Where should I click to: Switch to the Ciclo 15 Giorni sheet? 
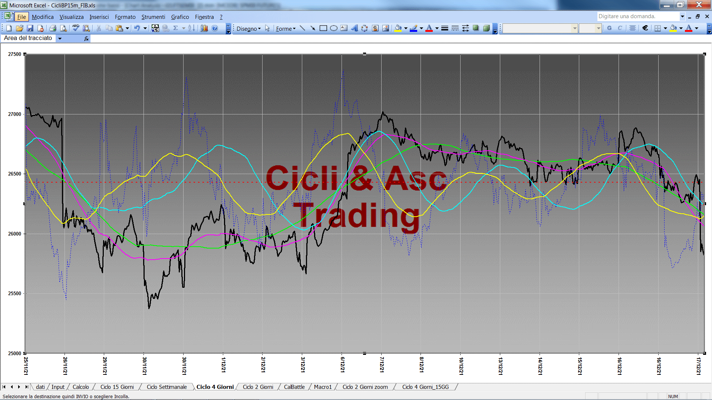pyautogui.click(x=117, y=387)
